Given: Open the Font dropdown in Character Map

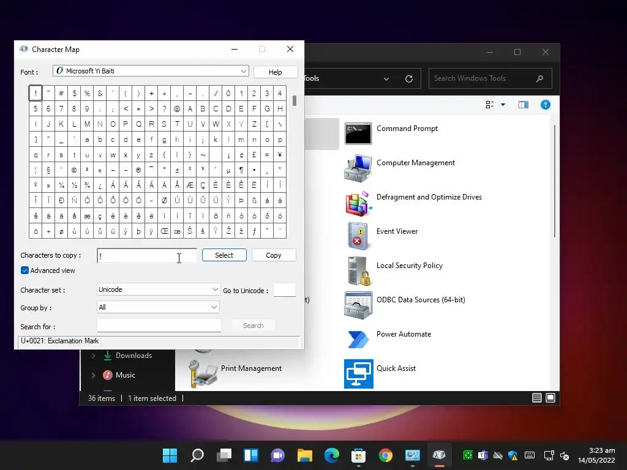Looking at the screenshot, I should (x=243, y=71).
